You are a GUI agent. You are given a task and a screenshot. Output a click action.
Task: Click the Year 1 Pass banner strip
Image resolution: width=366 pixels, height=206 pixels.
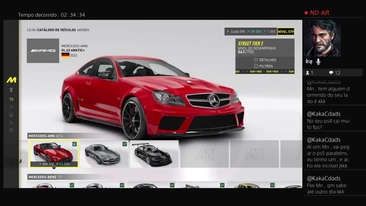[265, 72]
